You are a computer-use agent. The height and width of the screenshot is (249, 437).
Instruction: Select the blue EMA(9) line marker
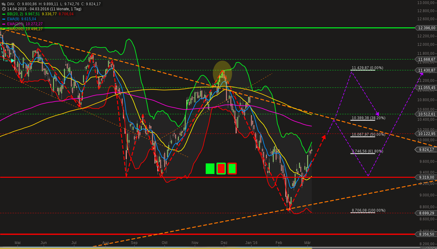pyautogui.click(x=4, y=19)
